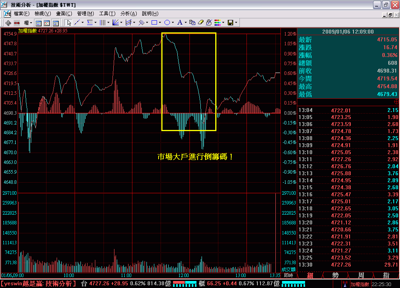Switch to the 勢 trend tab

(335, 275)
